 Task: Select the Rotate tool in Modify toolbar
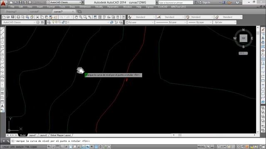263,55
